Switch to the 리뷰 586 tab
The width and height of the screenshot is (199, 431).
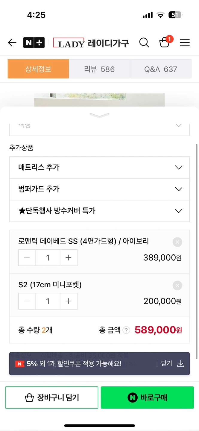pos(99,69)
